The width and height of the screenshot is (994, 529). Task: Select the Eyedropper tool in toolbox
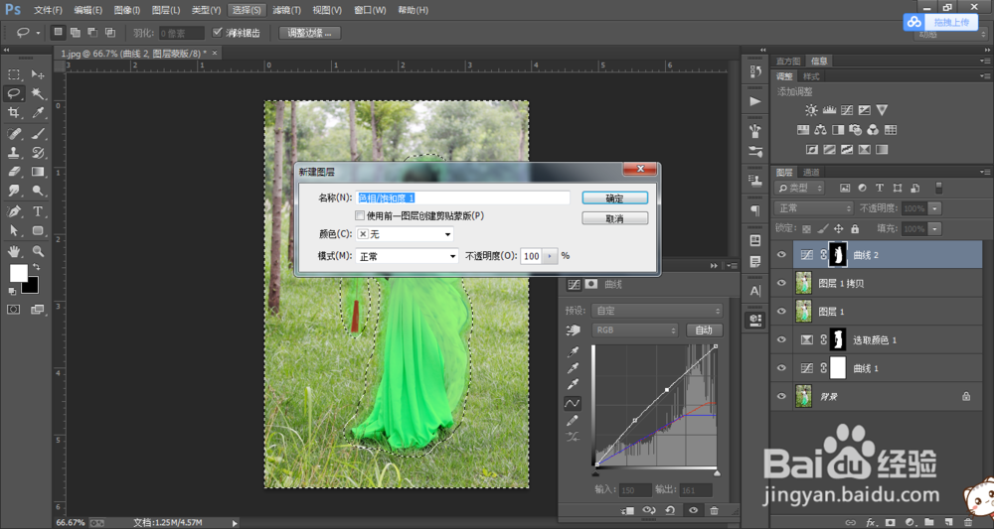click(x=38, y=112)
